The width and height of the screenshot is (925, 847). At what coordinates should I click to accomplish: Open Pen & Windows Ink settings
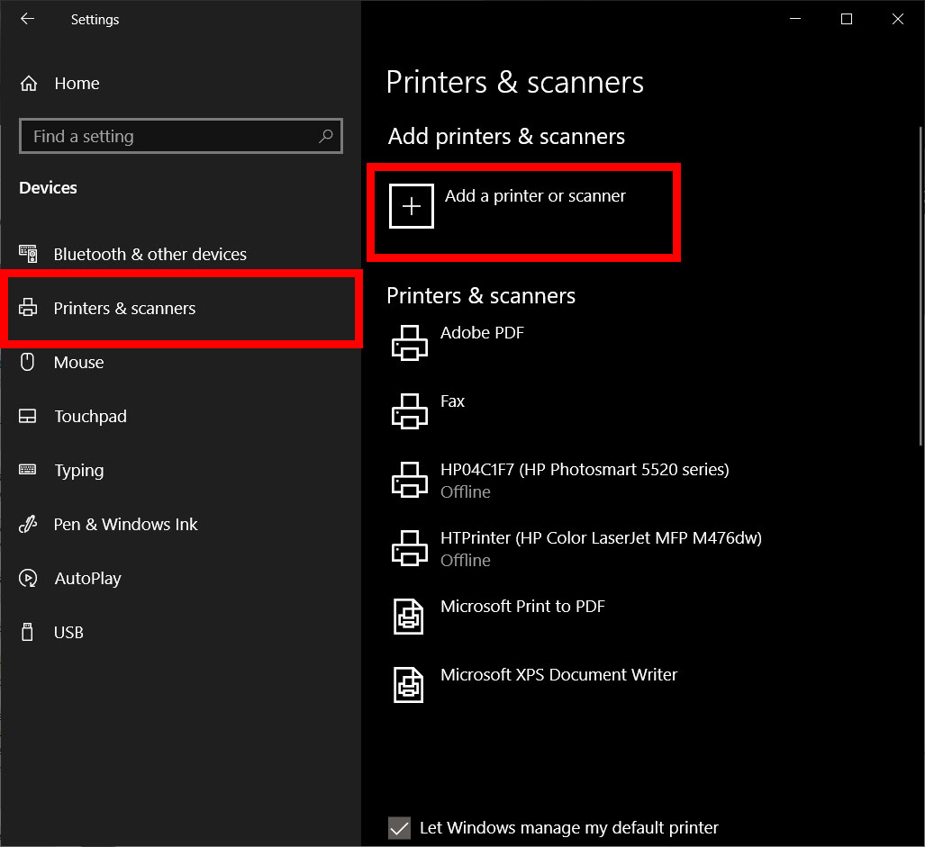[125, 525]
